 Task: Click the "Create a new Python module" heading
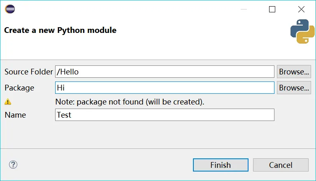point(60,30)
